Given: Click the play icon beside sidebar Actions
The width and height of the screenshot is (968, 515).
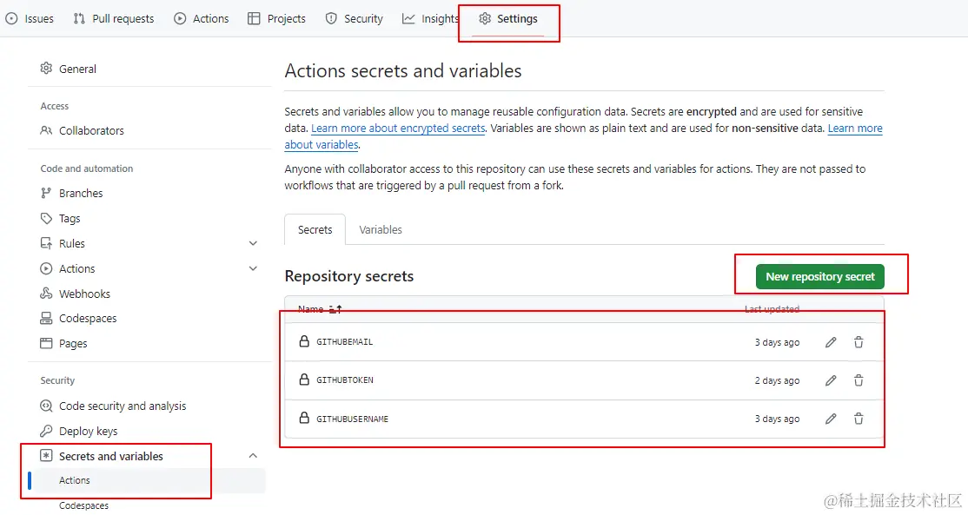Looking at the screenshot, I should click(46, 268).
